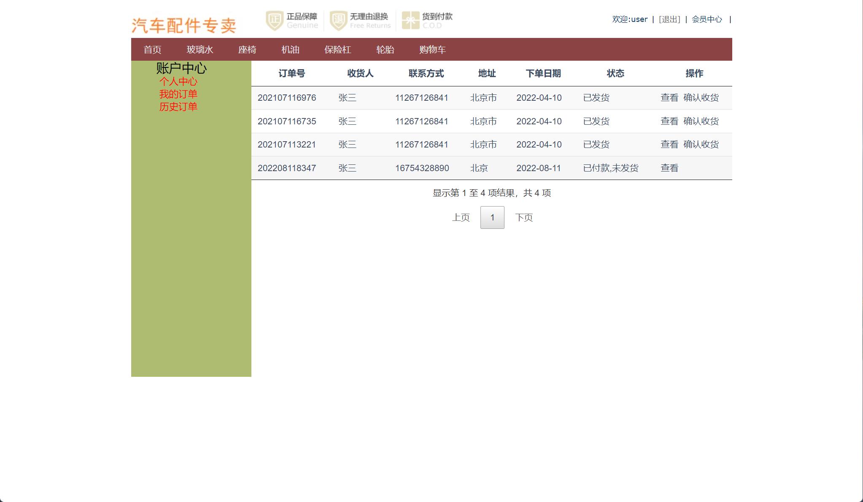The width and height of the screenshot is (863, 502).
Task: Go to 首页 home page
Action: 153,49
